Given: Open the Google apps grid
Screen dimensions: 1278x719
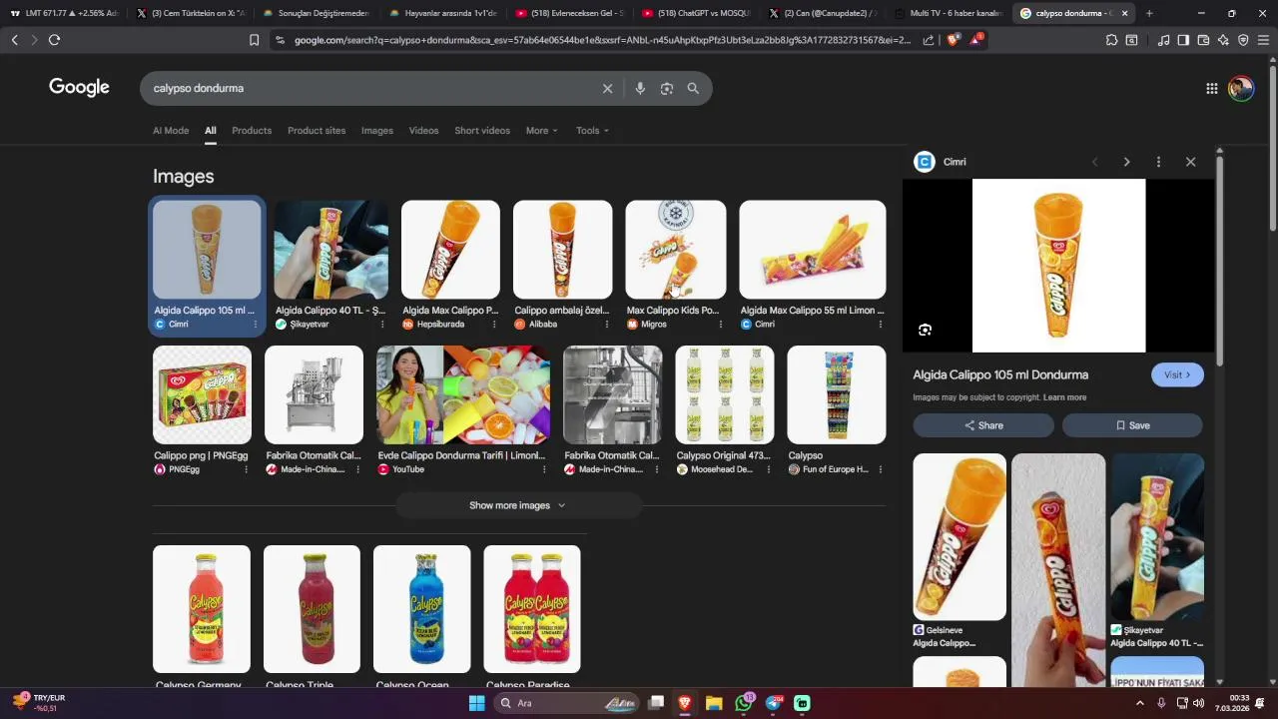Looking at the screenshot, I should [x=1211, y=88].
